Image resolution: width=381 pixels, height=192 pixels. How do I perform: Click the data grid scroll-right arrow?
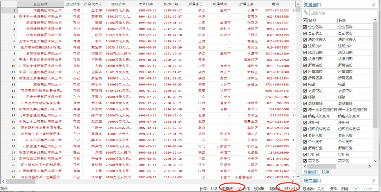click(292, 181)
